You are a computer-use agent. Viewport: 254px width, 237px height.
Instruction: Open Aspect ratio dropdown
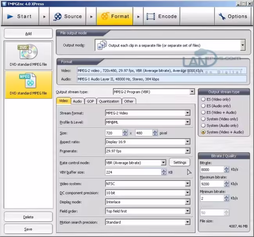pos(188,142)
